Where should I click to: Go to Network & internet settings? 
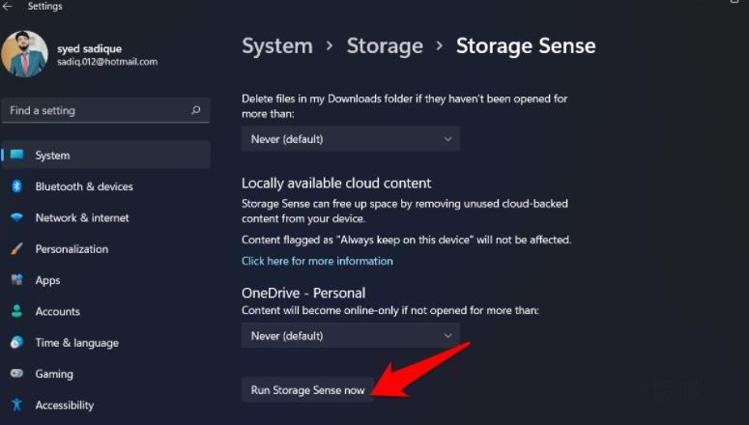click(82, 217)
